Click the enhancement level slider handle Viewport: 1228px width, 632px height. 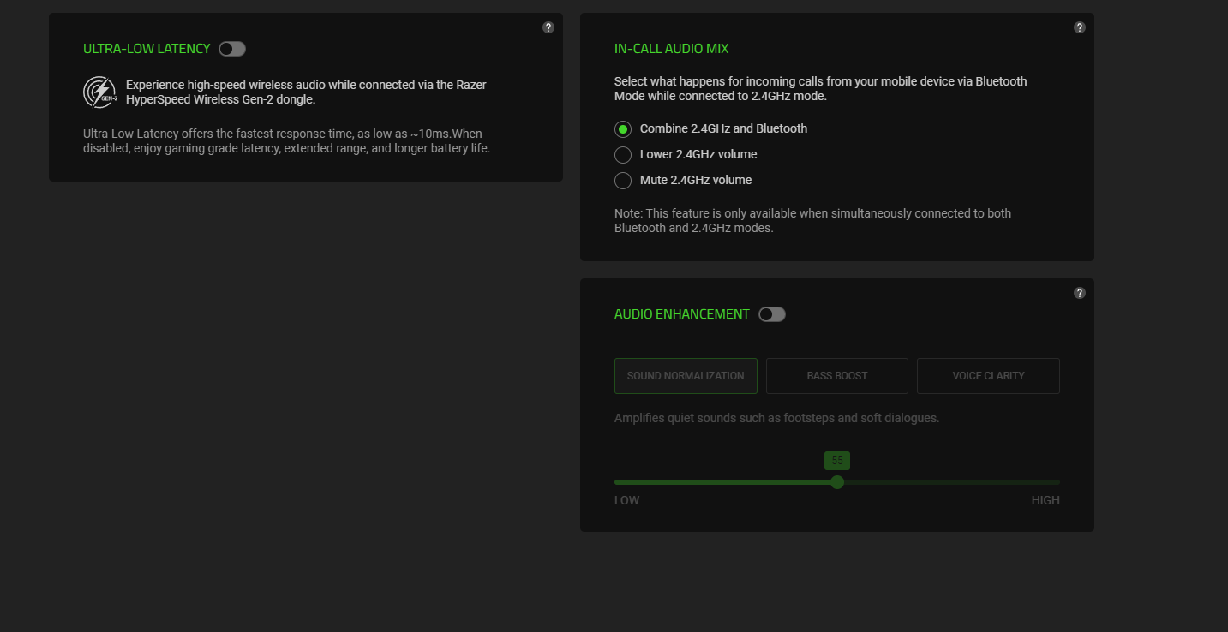coord(837,482)
